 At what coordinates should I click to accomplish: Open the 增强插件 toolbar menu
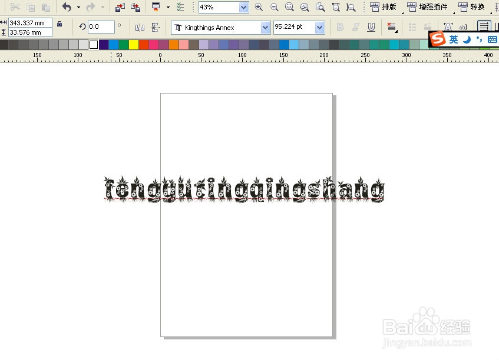427,7
